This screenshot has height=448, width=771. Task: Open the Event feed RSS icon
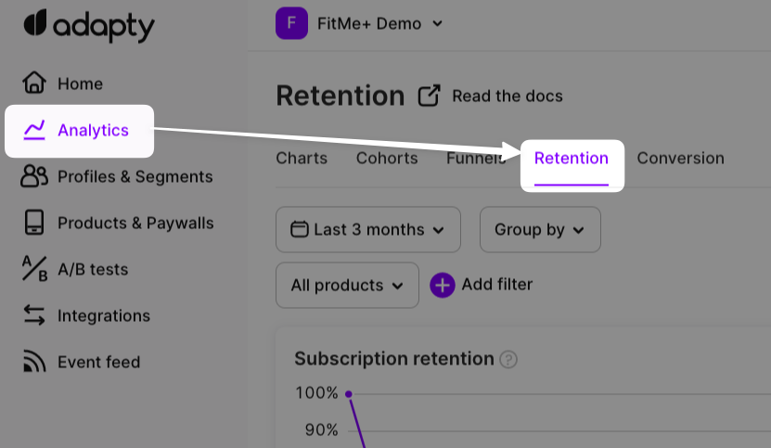(x=34, y=361)
